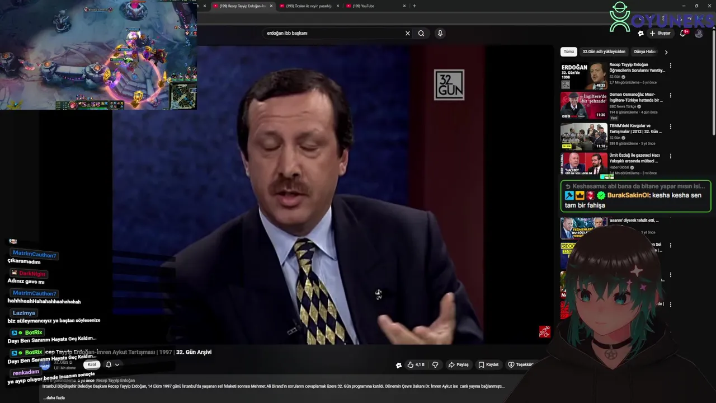Click the 'asarım' diyerek tehdit etti video title

634,221
